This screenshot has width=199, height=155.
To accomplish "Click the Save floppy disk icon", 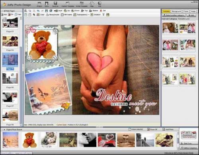I will point(47,4).
